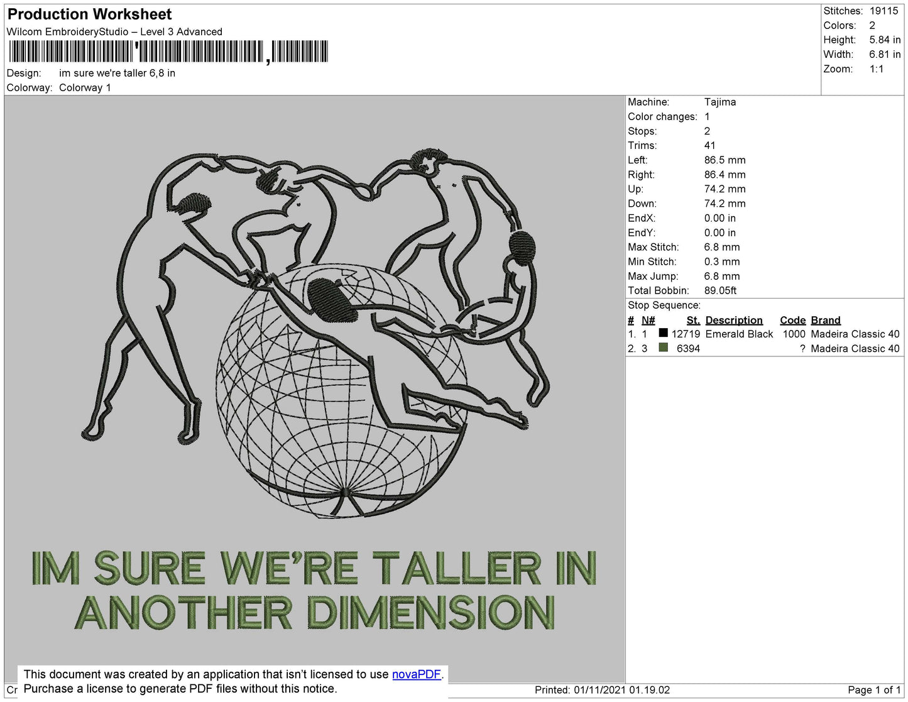Click the Code column header
908x702 pixels.
[x=792, y=320]
